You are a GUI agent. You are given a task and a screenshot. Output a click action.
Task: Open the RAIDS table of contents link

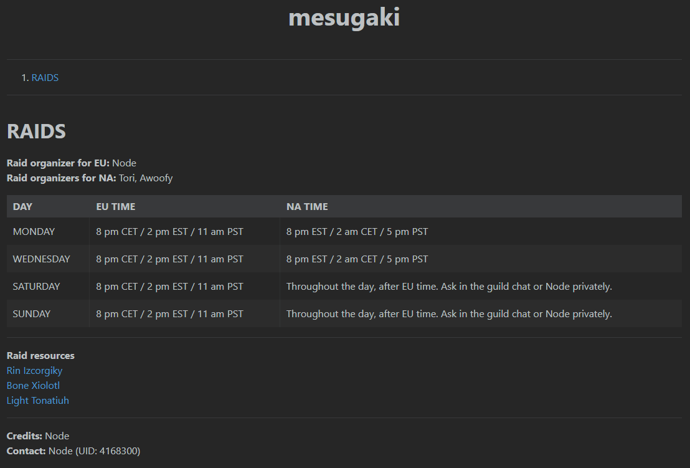[45, 77]
